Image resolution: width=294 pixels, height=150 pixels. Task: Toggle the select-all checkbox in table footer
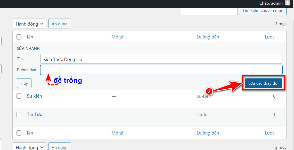coord(19,133)
